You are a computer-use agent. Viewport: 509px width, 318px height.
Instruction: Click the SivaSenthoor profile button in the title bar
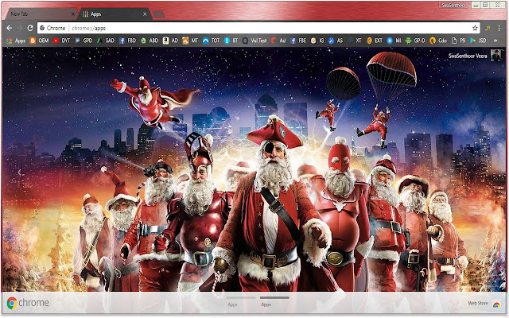point(453,5)
